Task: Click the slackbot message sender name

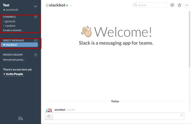Action: [60, 110]
